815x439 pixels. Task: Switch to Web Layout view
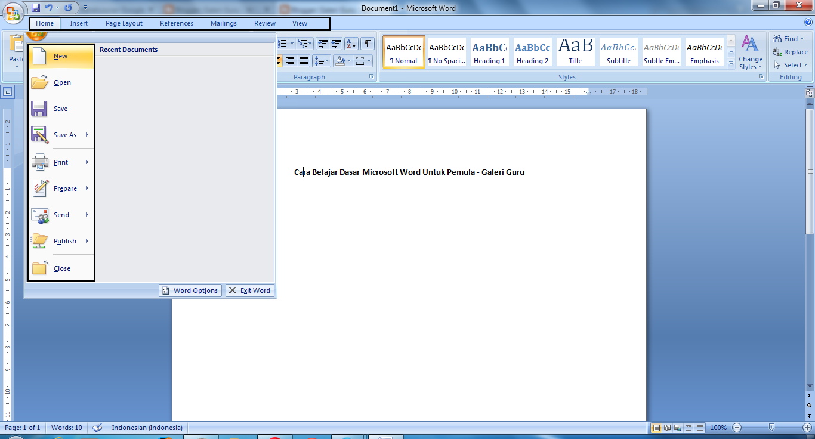point(678,428)
